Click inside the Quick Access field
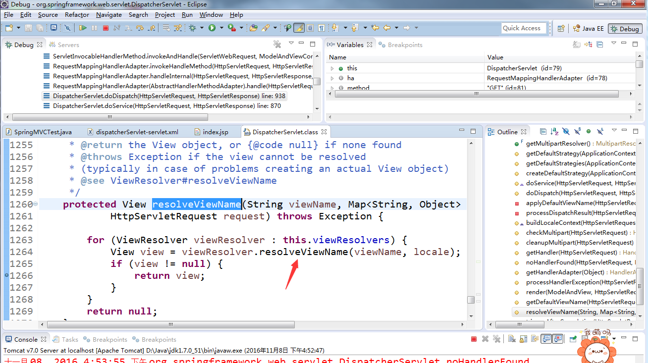 coord(523,28)
